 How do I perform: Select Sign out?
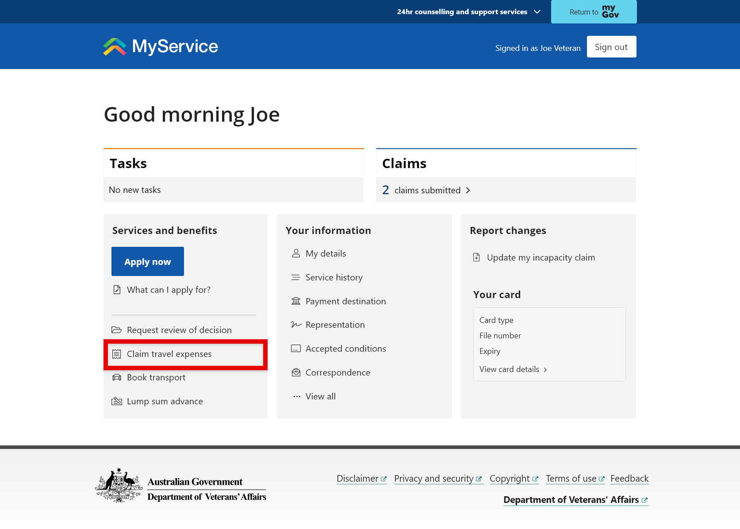[x=611, y=46]
